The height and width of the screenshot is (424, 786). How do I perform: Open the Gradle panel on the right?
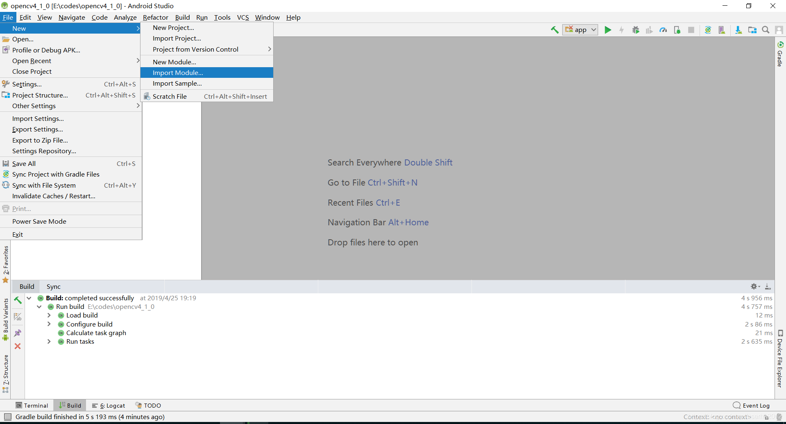tap(779, 57)
